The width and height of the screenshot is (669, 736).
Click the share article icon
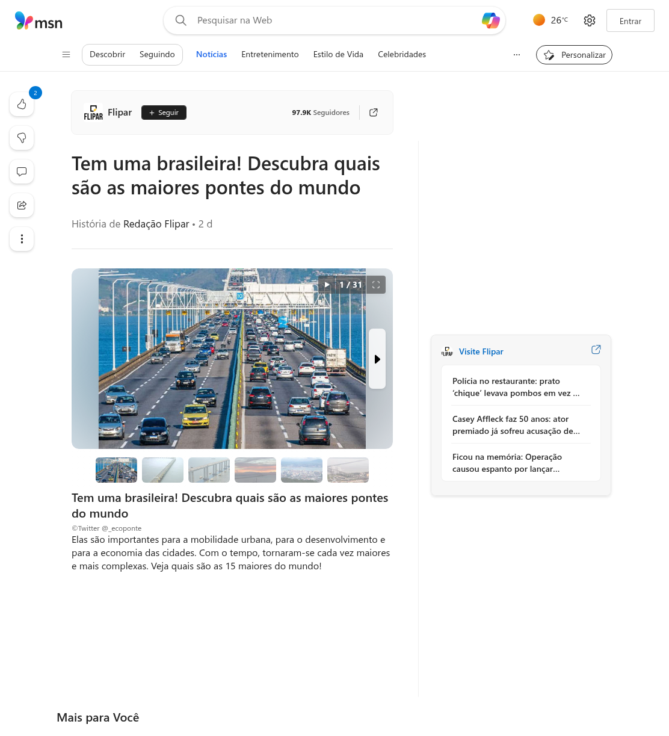coord(22,205)
